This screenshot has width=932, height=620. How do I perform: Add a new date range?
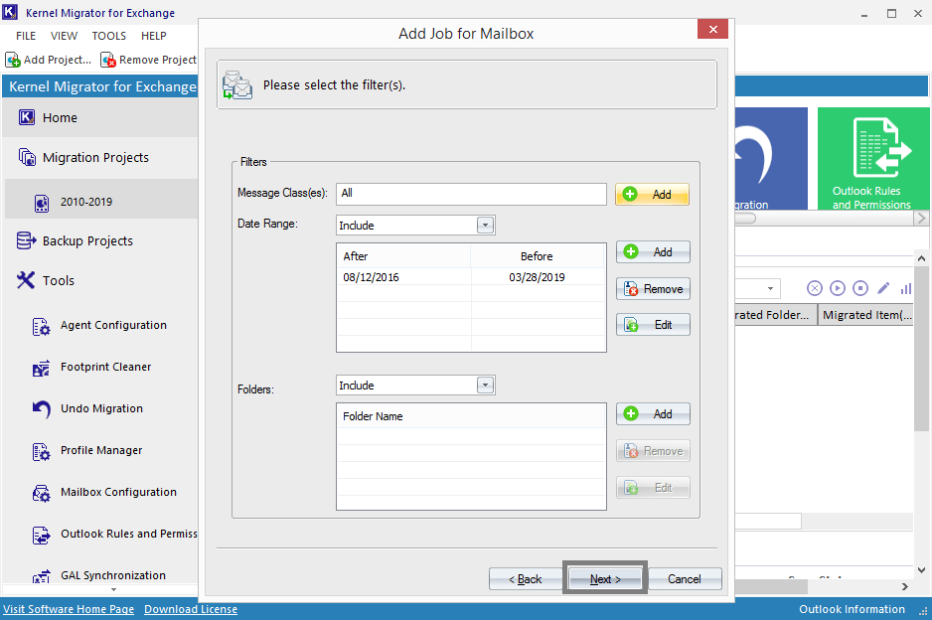click(x=653, y=252)
